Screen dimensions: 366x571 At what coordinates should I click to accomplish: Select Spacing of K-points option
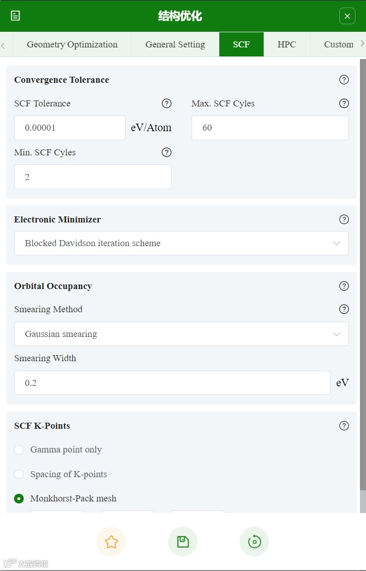pyautogui.click(x=19, y=474)
